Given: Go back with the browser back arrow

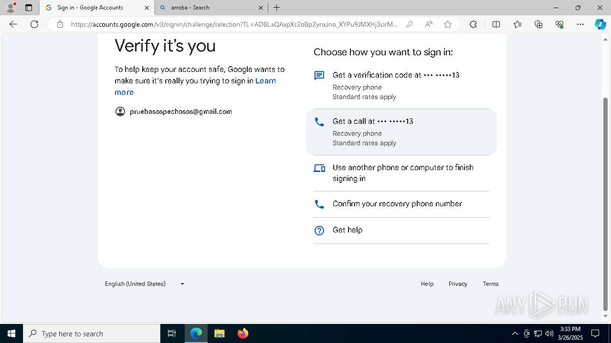Looking at the screenshot, I should [13, 24].
